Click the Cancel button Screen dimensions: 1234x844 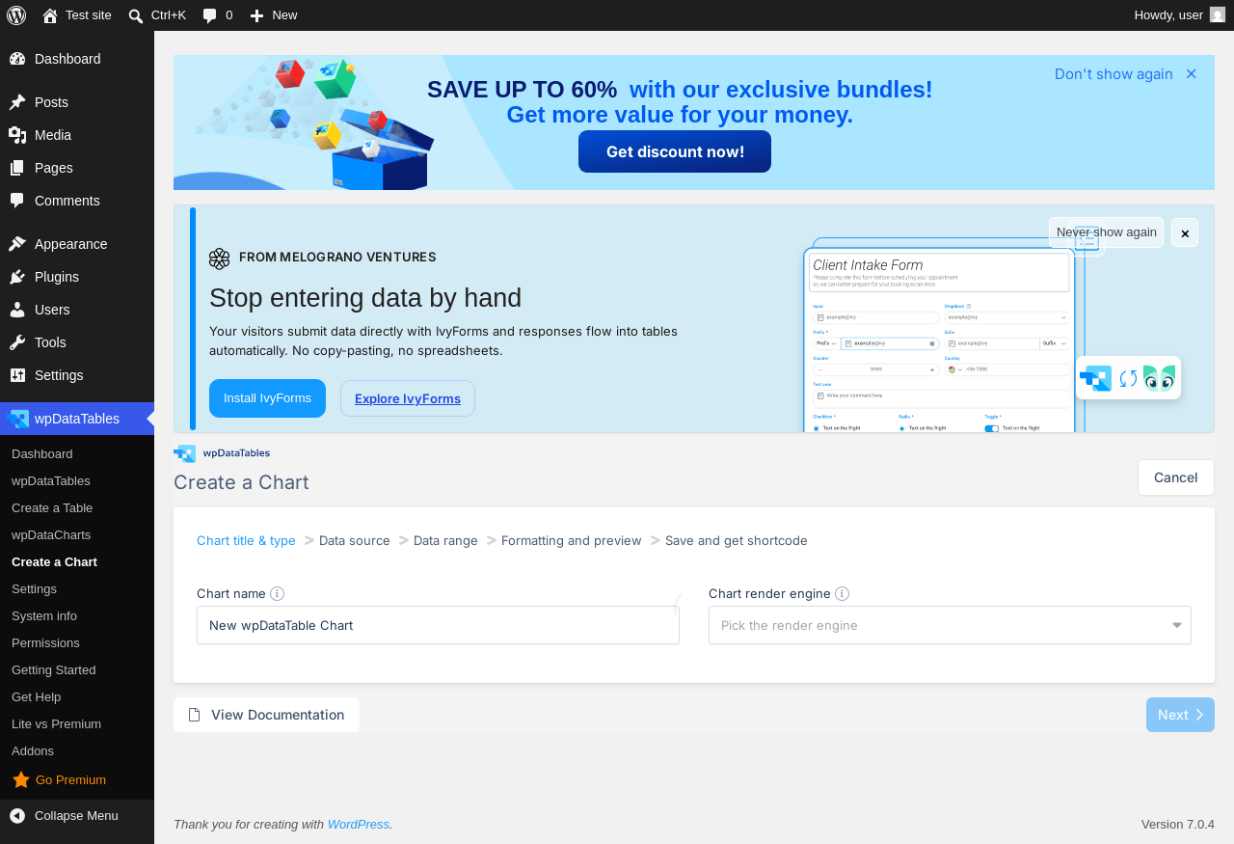1176,477
